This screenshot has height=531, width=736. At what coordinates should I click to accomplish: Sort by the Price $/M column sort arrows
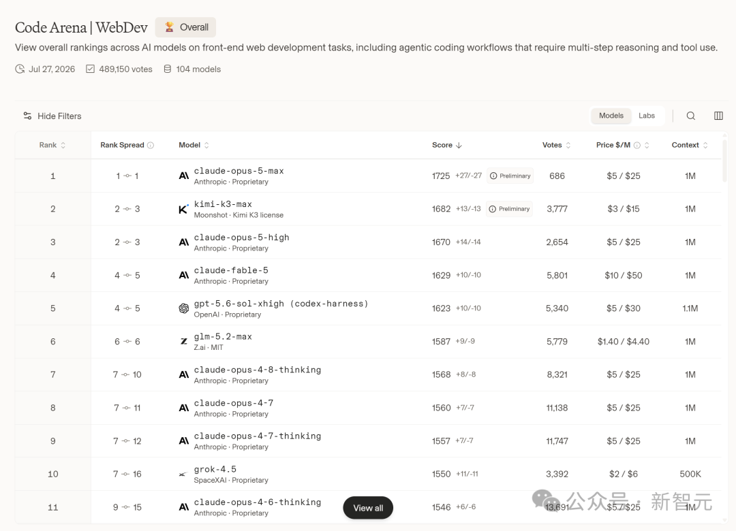pyautogui.click(x=647, y=146)
